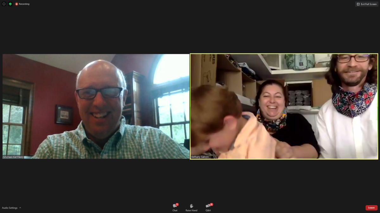380x213 pixels.
Task: Select the Chat label in toolbar
Action: [175, 210]
